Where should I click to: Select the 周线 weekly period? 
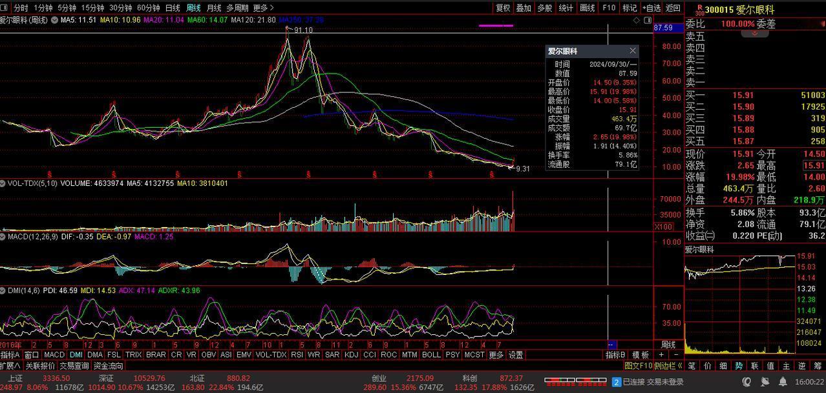pyautogui.click(x=193, y=8)
